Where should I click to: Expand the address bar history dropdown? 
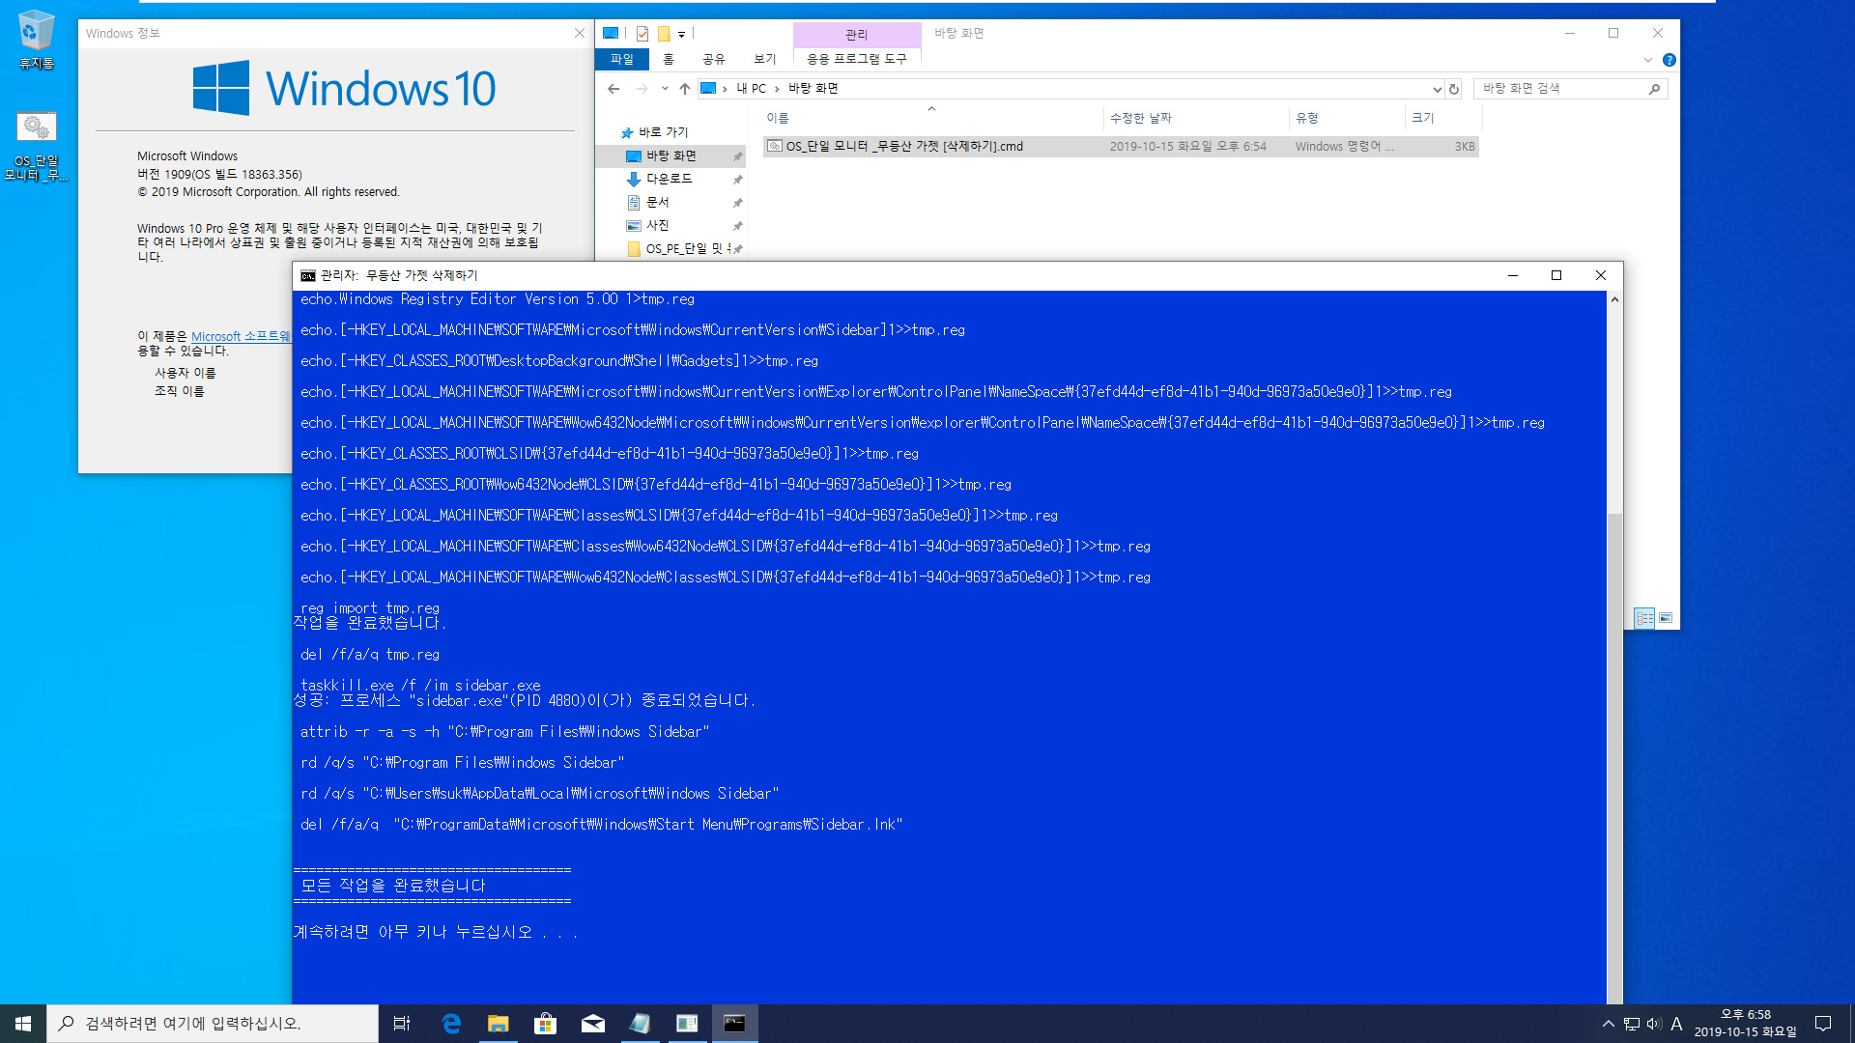pyautogui.click(x=1437, y=89)
